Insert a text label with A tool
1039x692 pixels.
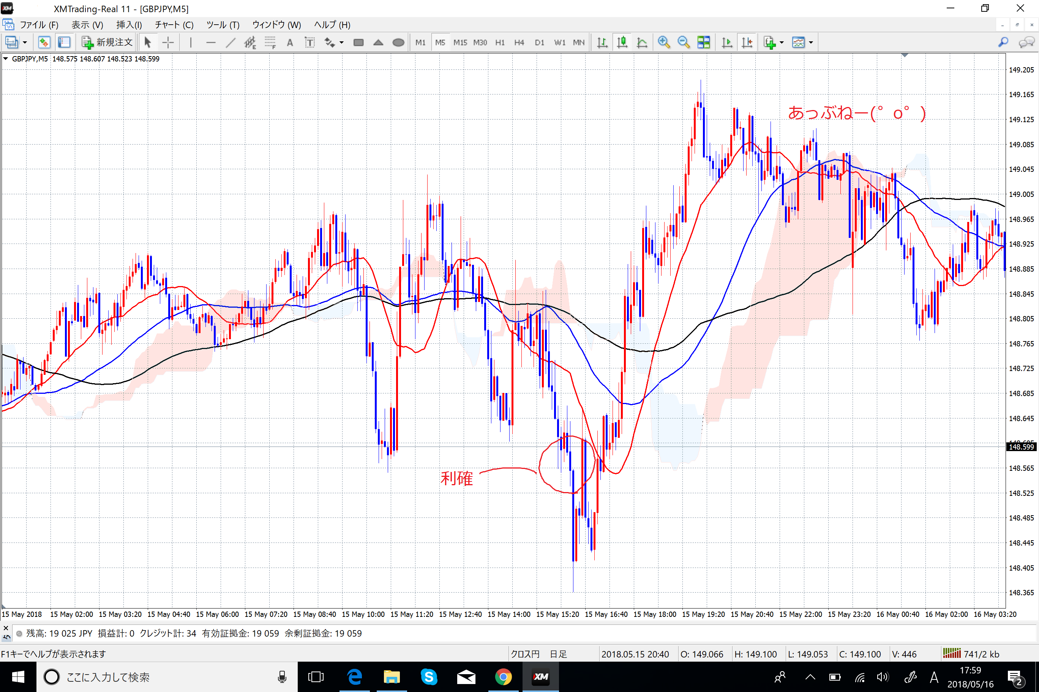(290, 42)
